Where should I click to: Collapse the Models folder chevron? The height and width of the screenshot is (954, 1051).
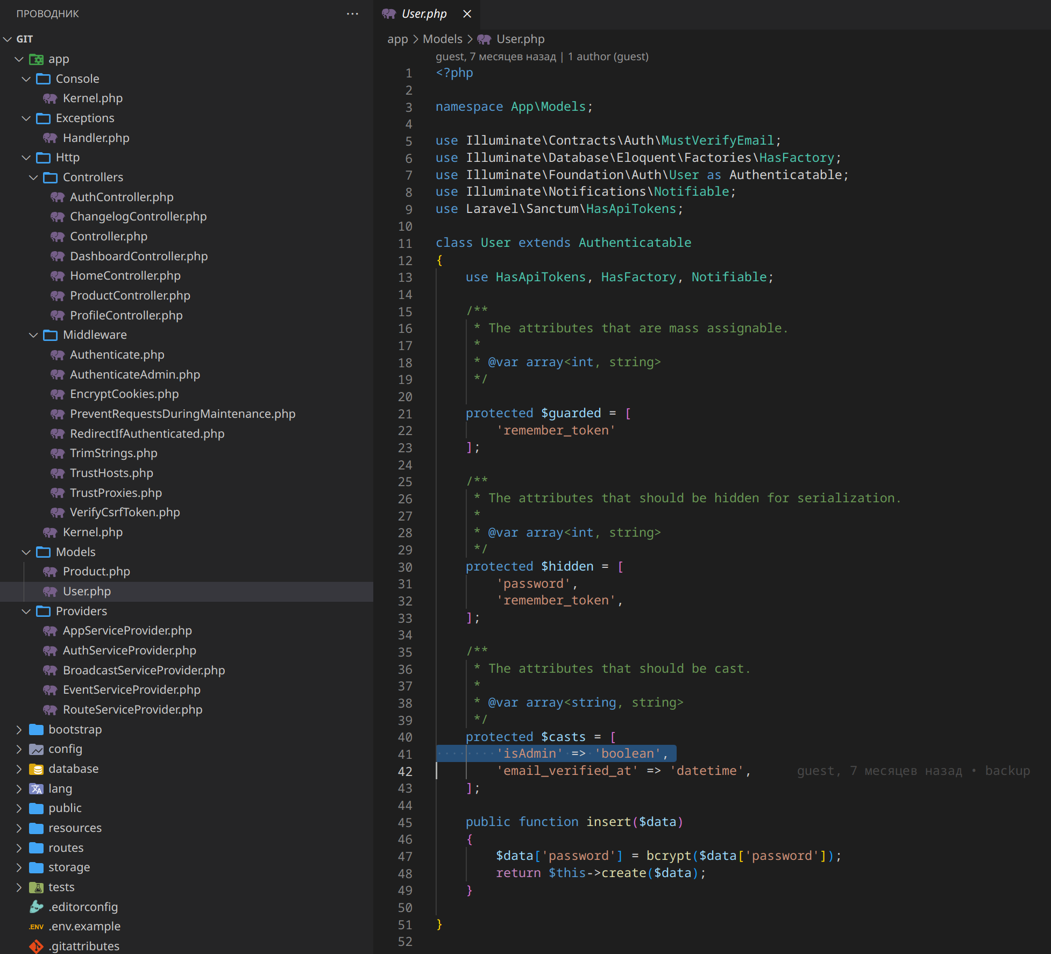(26, 552)
